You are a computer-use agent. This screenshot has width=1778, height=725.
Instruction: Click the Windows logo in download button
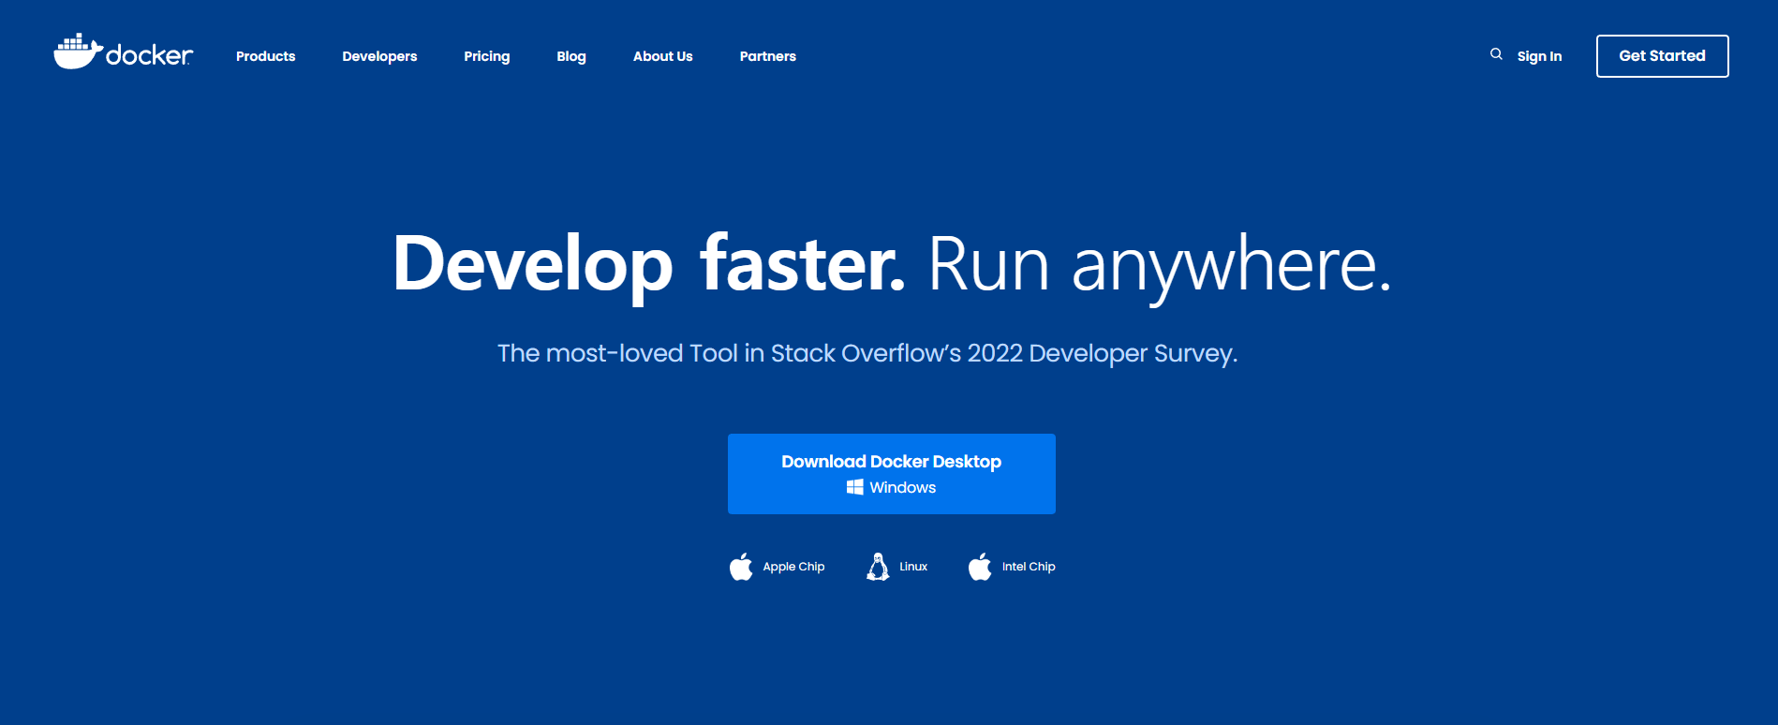point(855,487)
